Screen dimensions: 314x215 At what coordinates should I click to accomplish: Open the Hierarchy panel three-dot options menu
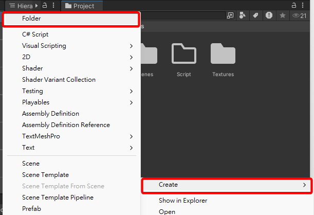pos(53,6)
